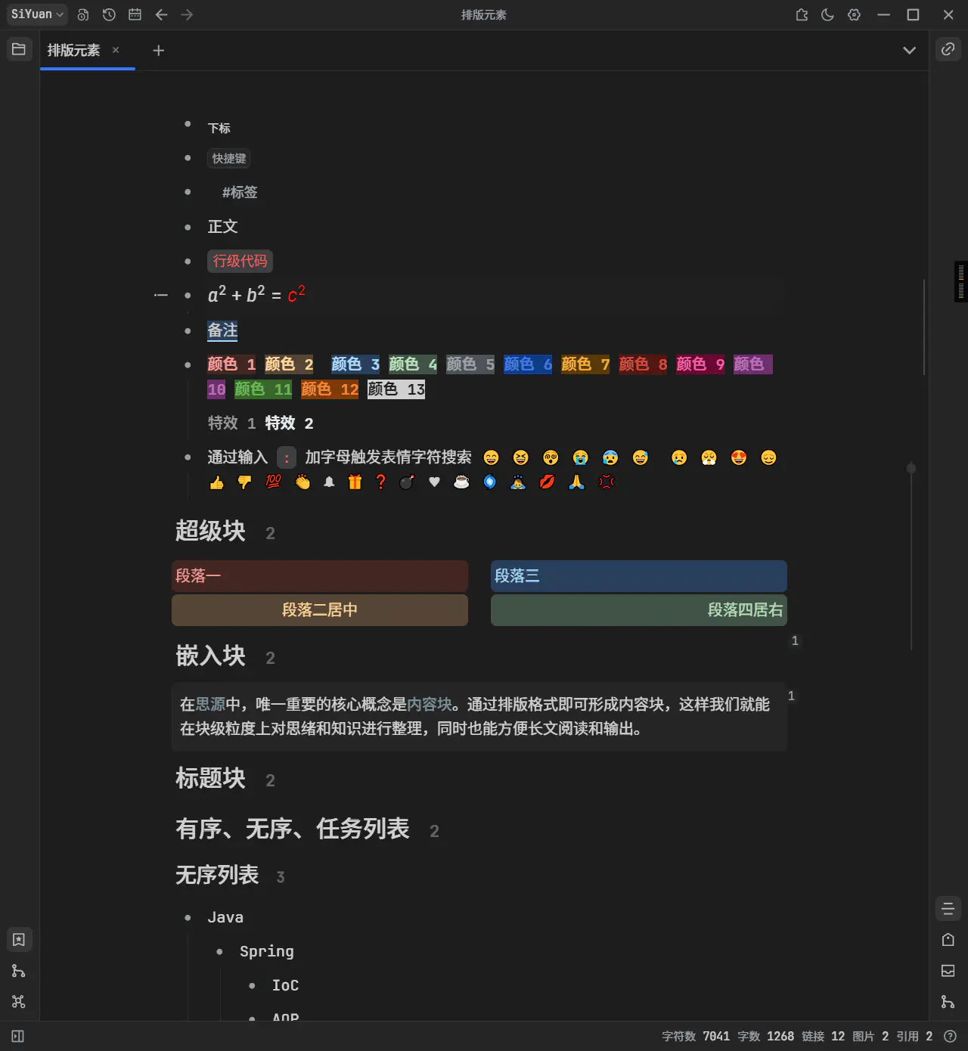Toggle the file tree panel folder icon
This screenshot has height=1051, width=968.
click(x=19, y=49)
